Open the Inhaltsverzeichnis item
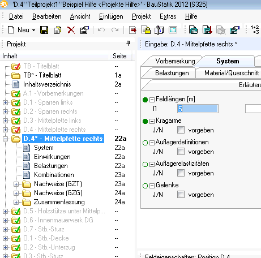Screen dimensions: 261x258 [47, 84]
